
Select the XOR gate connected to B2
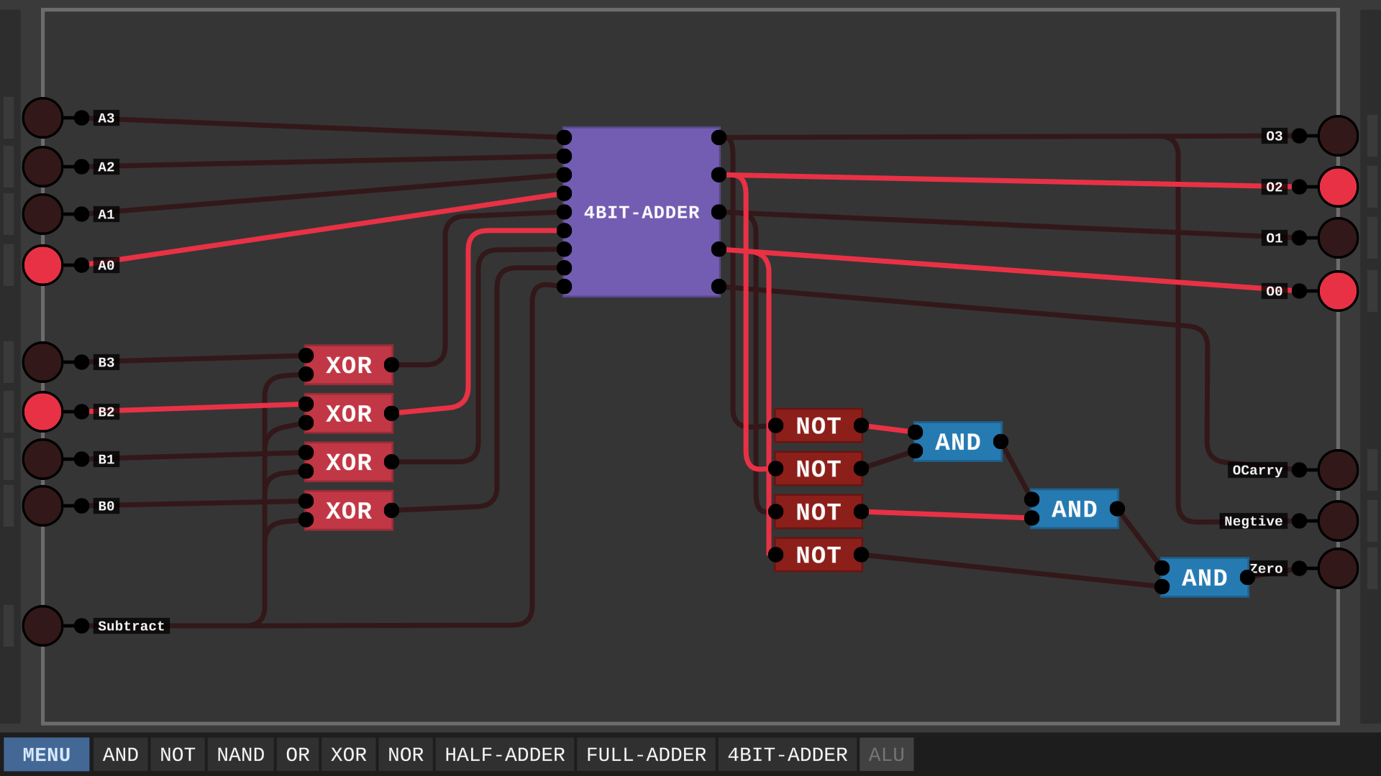coord(349,414)
